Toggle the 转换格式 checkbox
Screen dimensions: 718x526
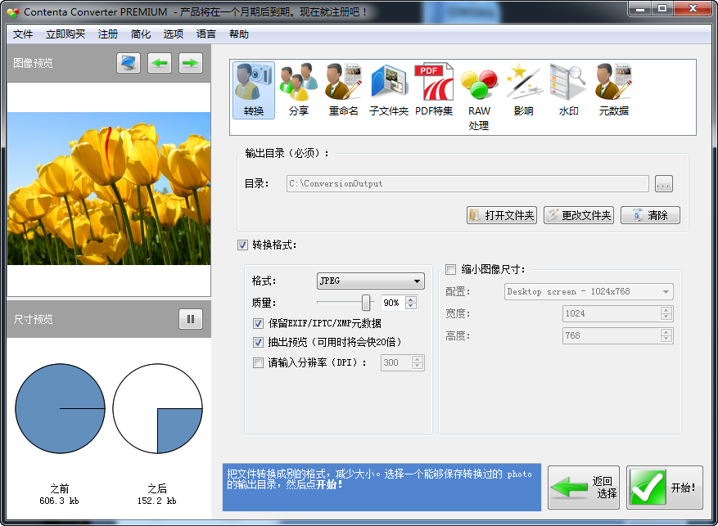click(242, 245)
